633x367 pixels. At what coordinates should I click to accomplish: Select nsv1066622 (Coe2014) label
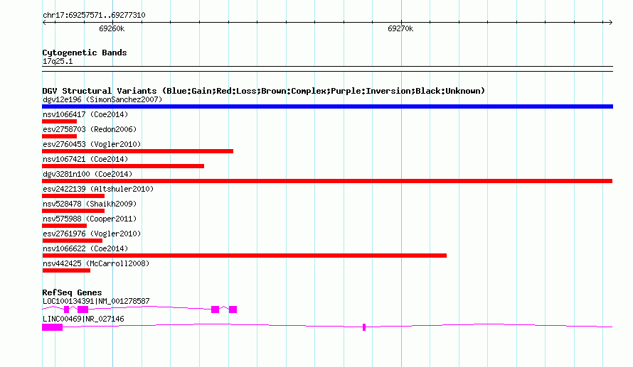[x=85, y=248]
